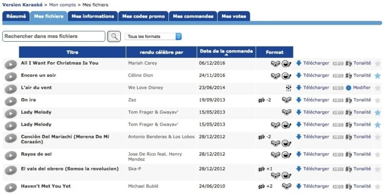The height and width of the screenshot is (194, 385).
Task: Open the Mes codes promo tab
Action: [x=143, y=17]
